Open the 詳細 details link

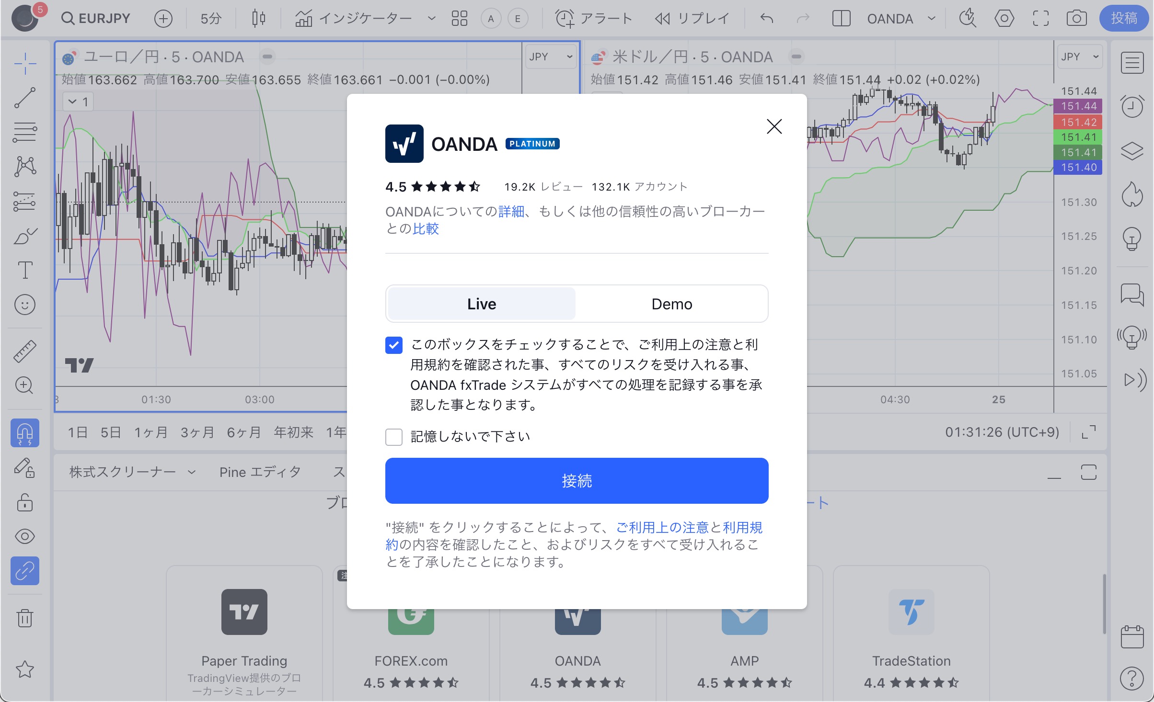(x=511, y=211)
